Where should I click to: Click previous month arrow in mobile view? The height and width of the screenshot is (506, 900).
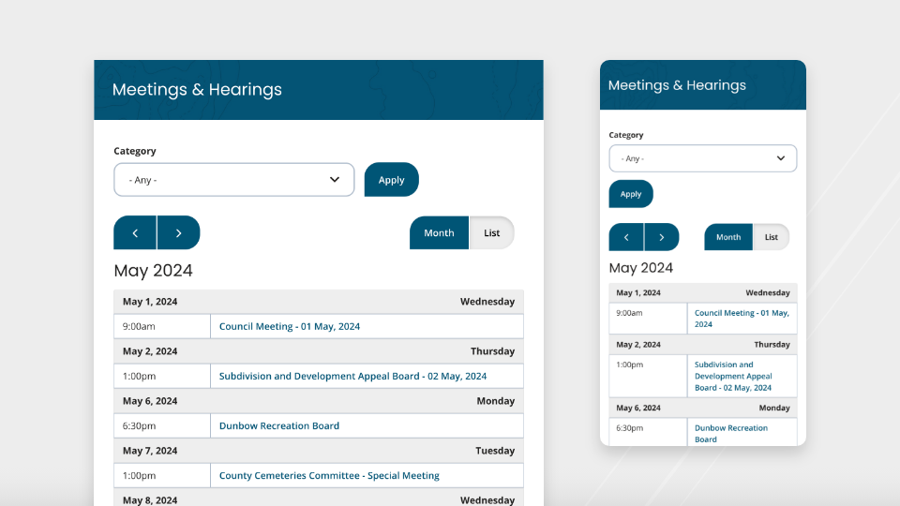[x=626, y=237]
